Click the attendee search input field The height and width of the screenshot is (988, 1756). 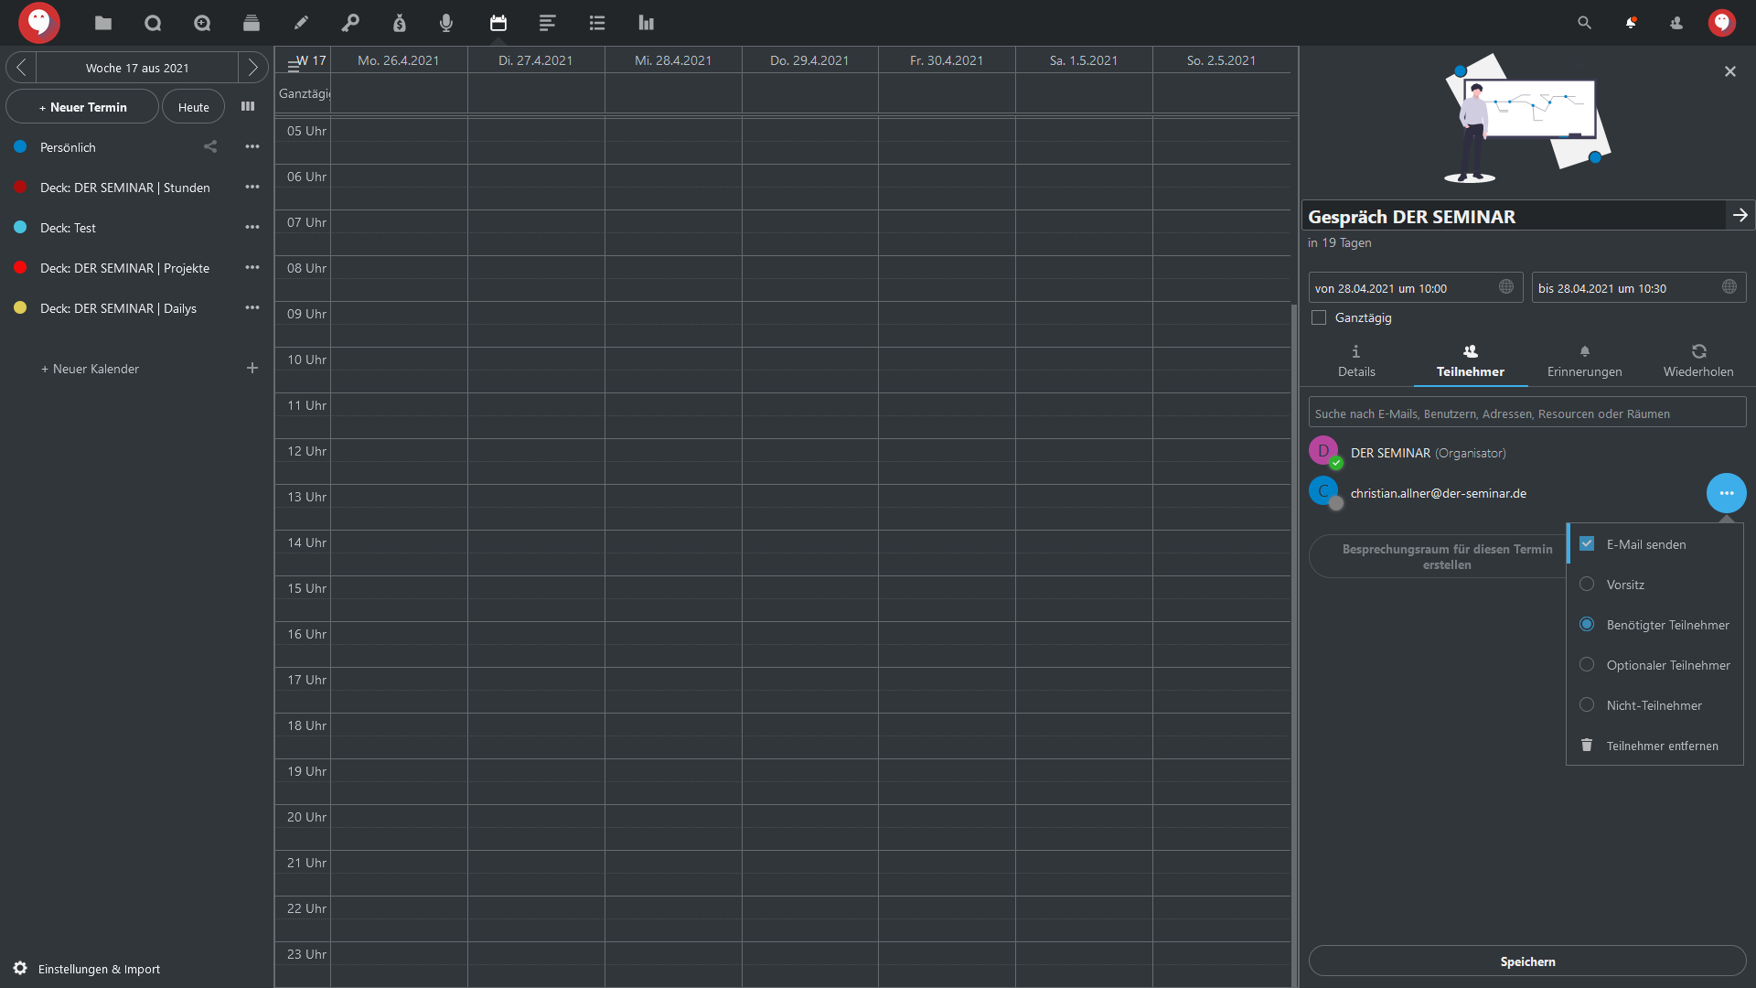[1527, 413]
